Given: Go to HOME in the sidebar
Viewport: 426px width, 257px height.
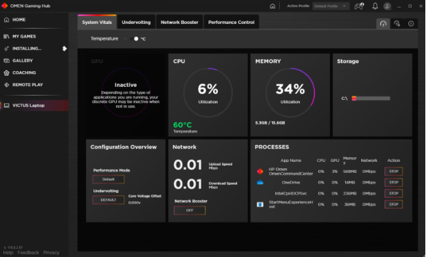Looking at the screenshot, I should pyautogui.click(x=18, y=20).
